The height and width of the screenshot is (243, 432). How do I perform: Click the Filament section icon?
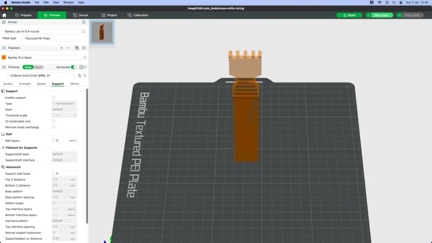click(4, 48)
